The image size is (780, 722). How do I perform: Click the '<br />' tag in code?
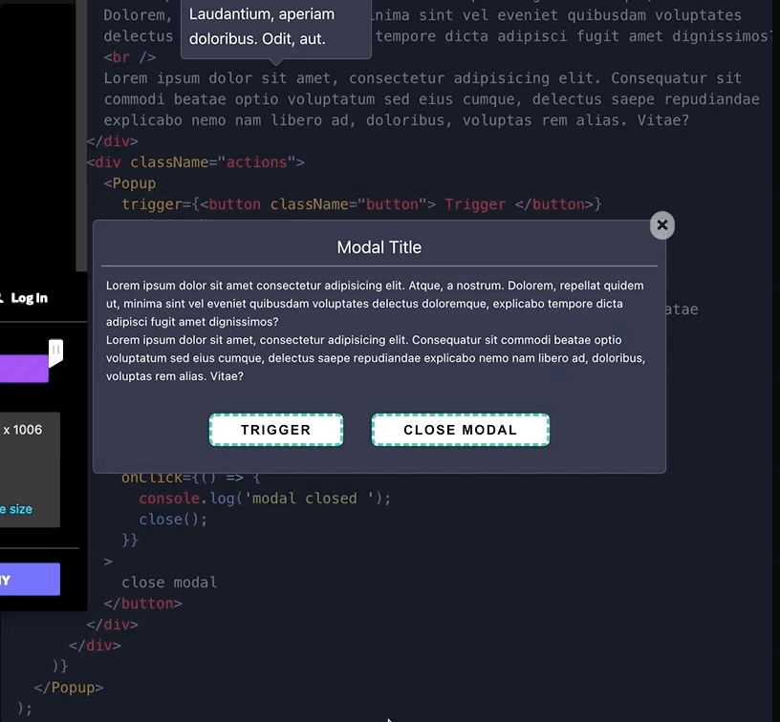pyautogui.click(x=130, y=57)
